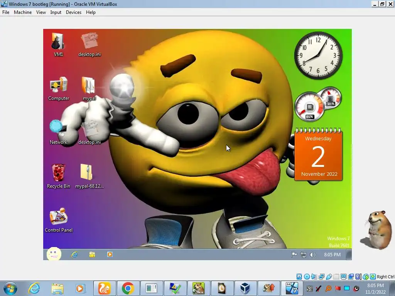Click the VirtualBox optical disk indicator
This screenshot has height=296, width=395.
pyautogui.click(x=307, y=277)
